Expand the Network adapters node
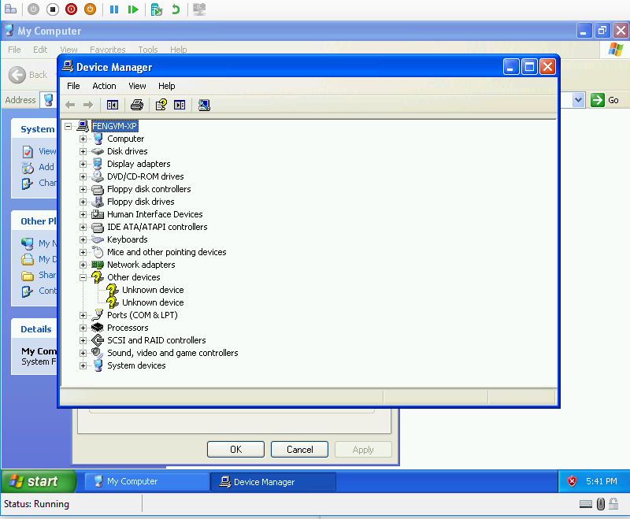This screenshot has height=519, width=630. point(83,265)
